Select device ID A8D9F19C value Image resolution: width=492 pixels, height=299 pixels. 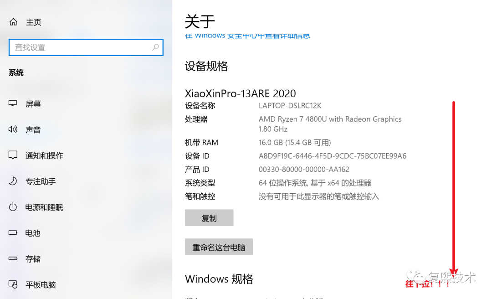[x=332, y=156]
